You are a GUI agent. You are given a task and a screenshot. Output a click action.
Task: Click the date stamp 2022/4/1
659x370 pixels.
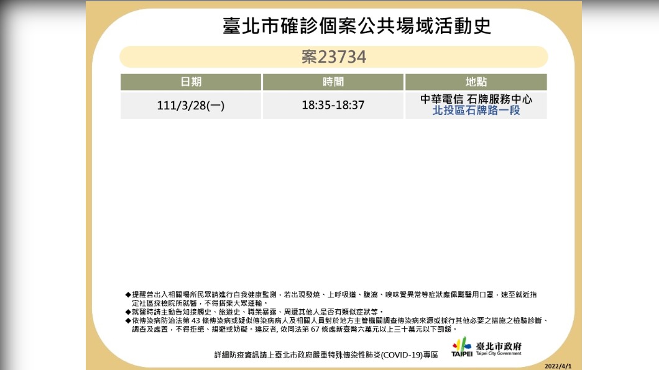coord(558,366)
